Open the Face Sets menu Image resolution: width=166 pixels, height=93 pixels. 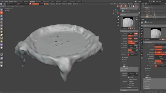21,6
